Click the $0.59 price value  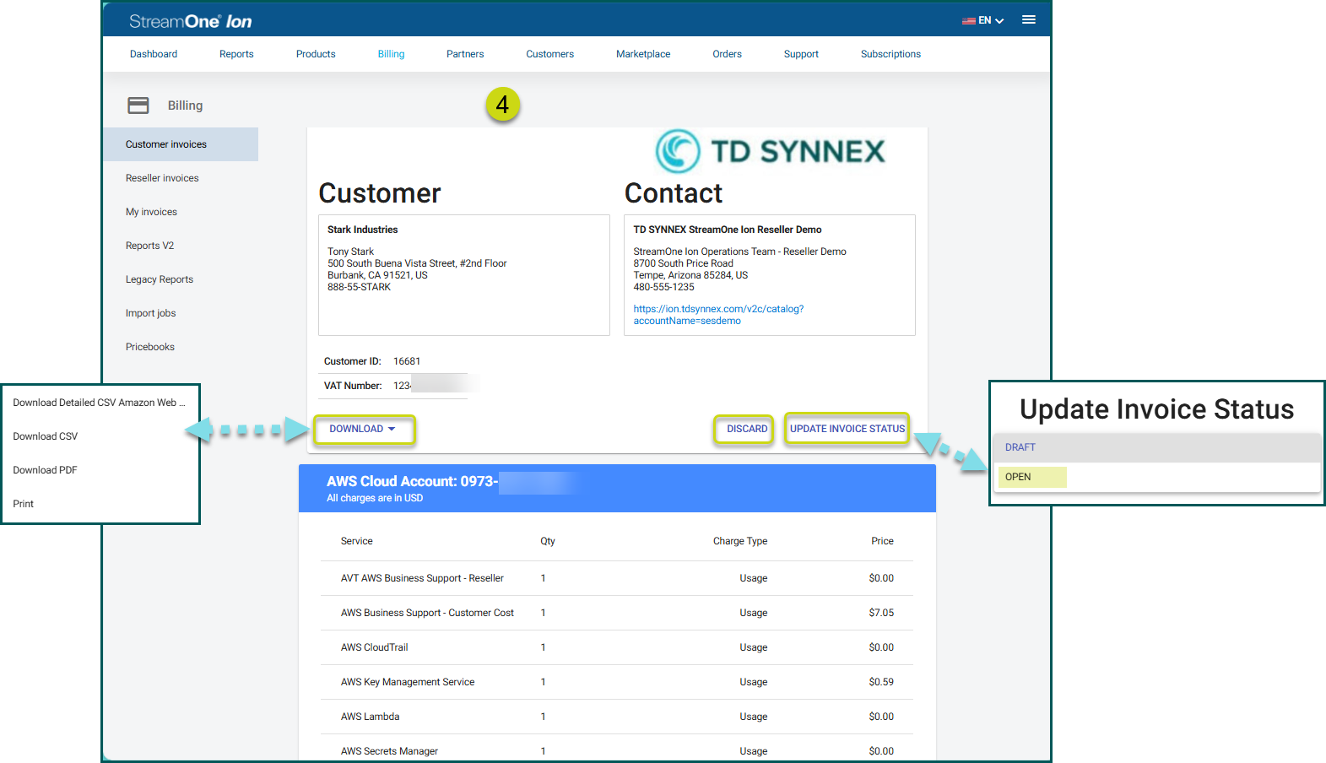[x=881, y=682]
